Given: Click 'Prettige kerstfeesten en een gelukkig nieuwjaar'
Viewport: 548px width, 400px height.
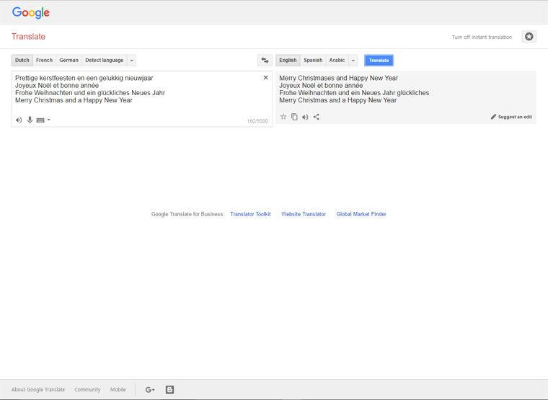Looking at the screenshot, I should point(84,78).
